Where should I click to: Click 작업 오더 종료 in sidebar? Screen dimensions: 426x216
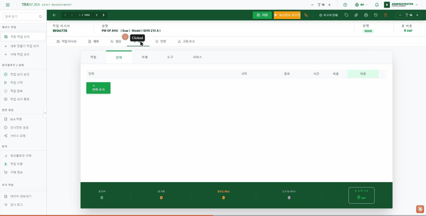(x=23, y=99)
